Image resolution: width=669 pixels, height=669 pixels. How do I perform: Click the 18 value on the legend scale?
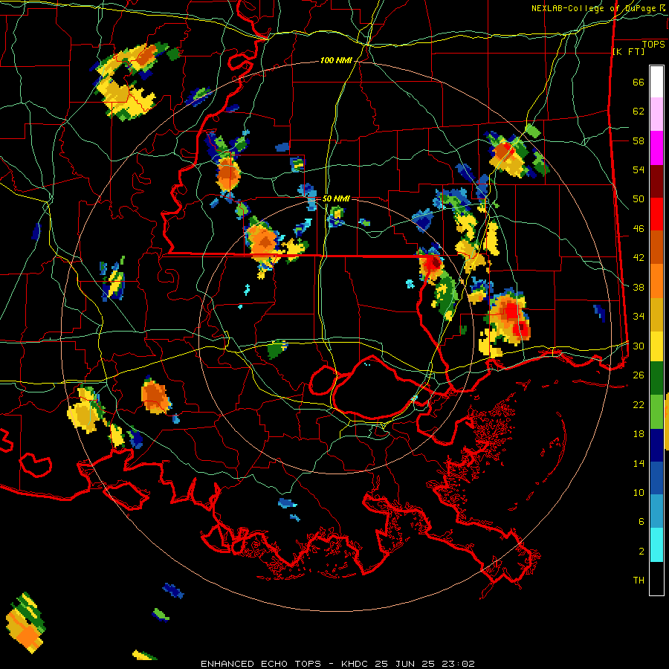639,434
